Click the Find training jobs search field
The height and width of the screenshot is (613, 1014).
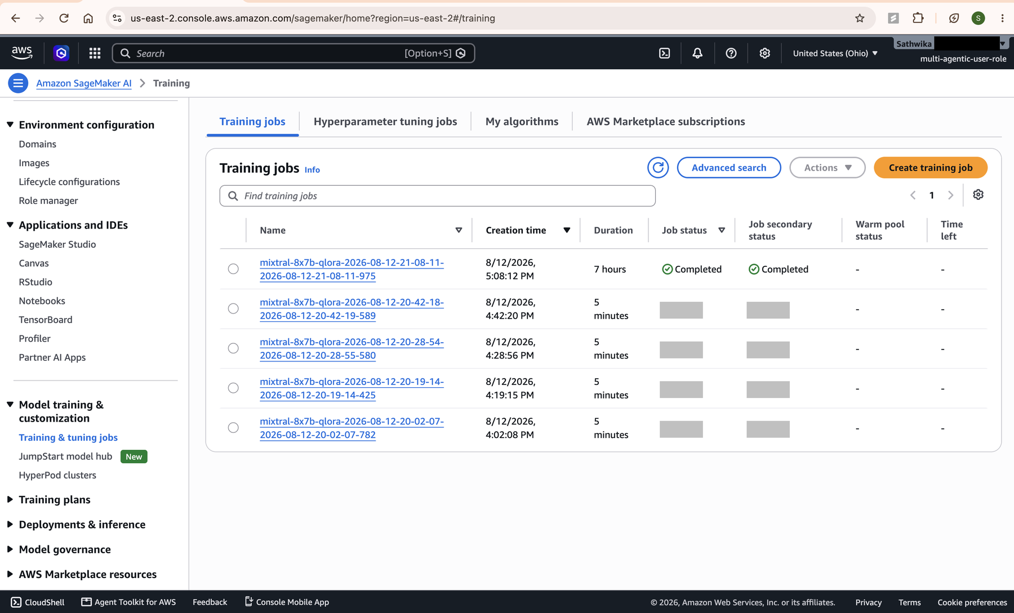pyautogui.click(x=438, y=196)
